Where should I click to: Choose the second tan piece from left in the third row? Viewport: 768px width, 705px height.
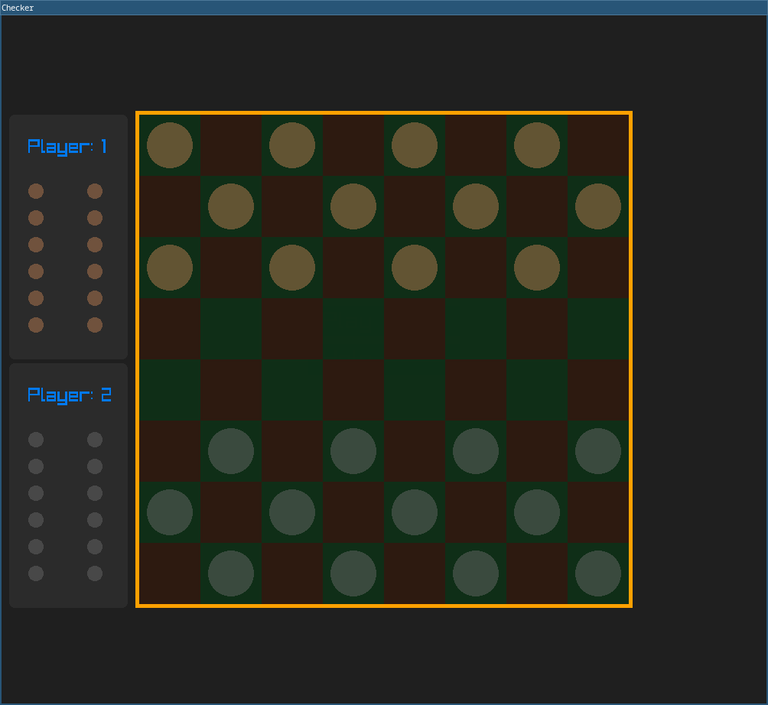pos(292,268)
